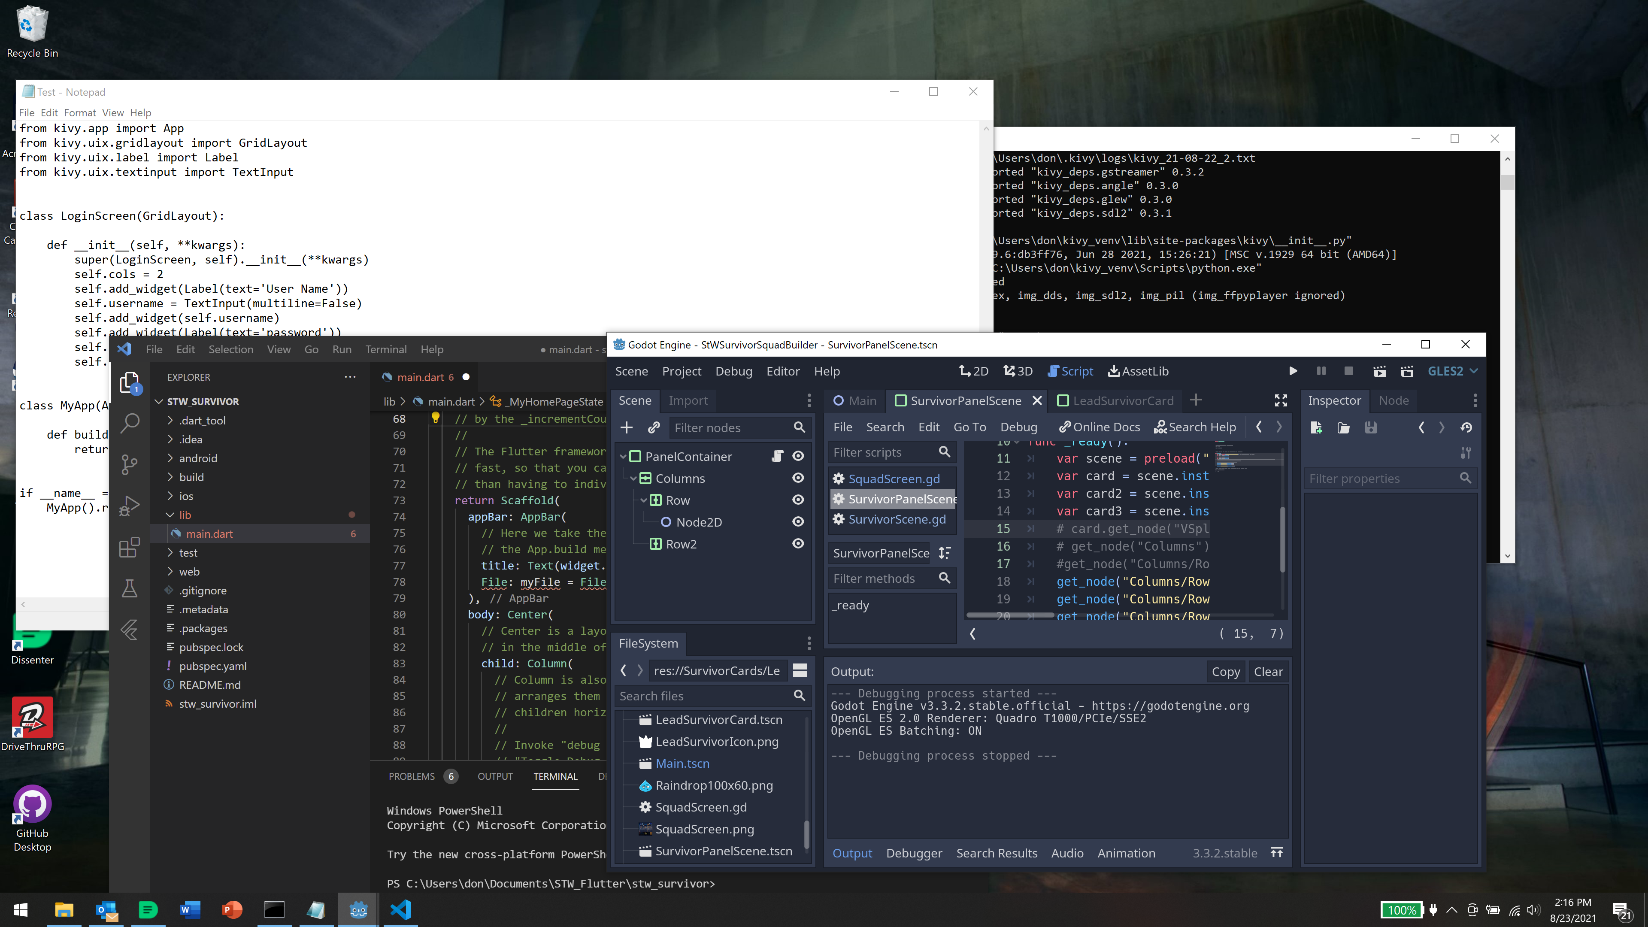1648x927 pixels.
Task: Load resource icon in Inspector
Action: click(x=1343, y=427)
